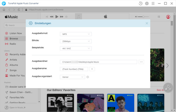Open the red account profile icon
Viewport: 176px width, 112px height.
[x=168, y=17]
